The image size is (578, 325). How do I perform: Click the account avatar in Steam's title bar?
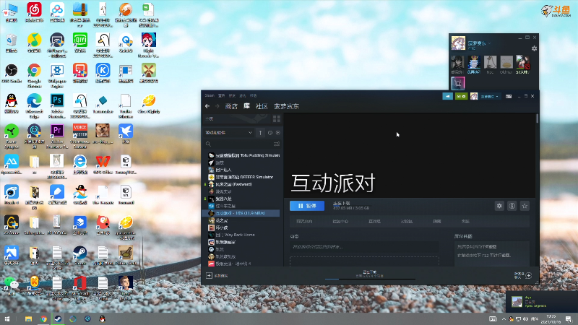(x=474, y=96)
